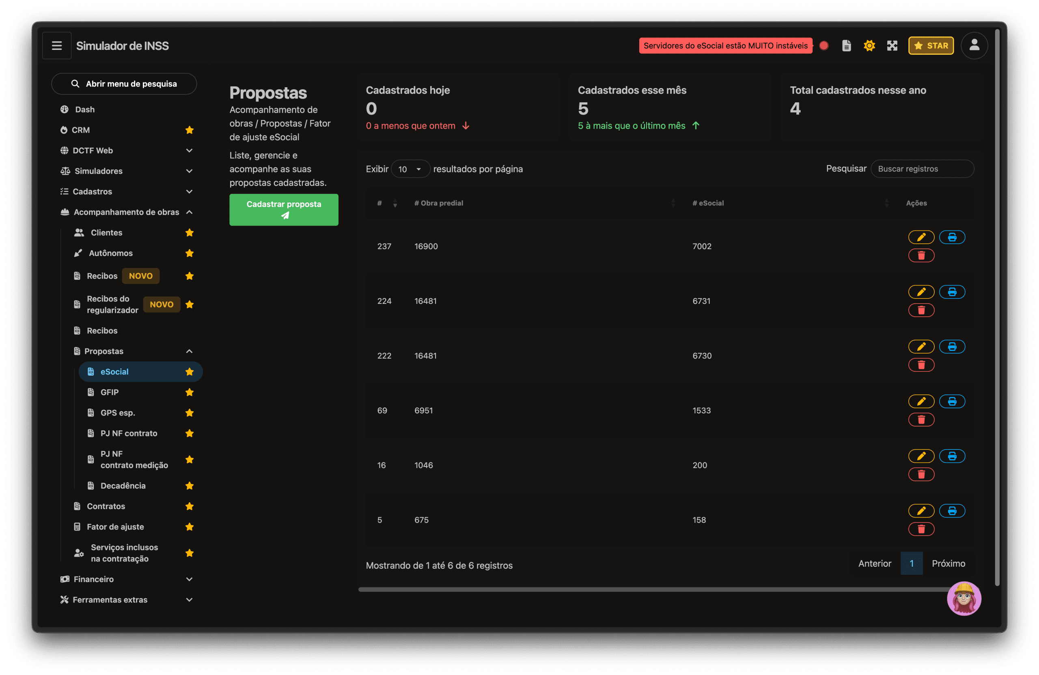The width and height of the screenshot is (1039, 675).
Task: Delete proposal 69 with trash icon
Action: (x=921, y=420)
